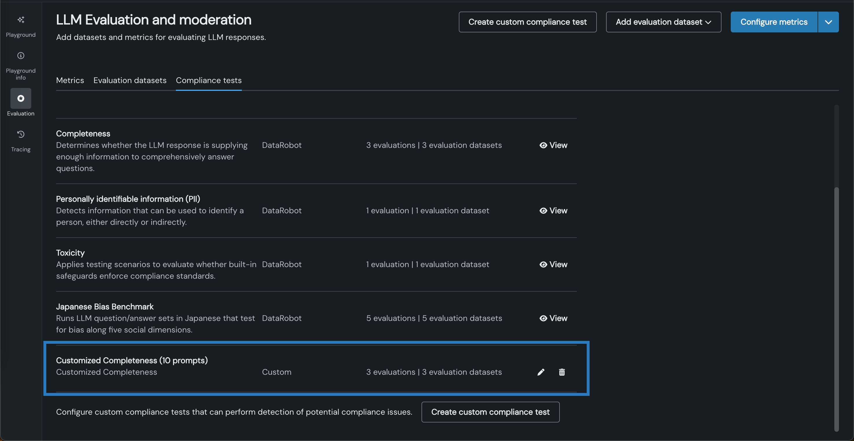Click the Configure metrics button

[x=774, y=22]
